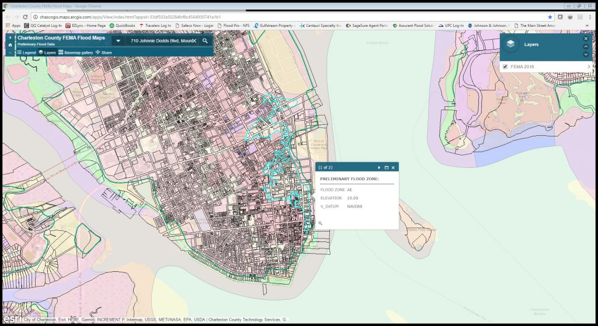Bookmark this page with star icon

click(x=550, y=17)
